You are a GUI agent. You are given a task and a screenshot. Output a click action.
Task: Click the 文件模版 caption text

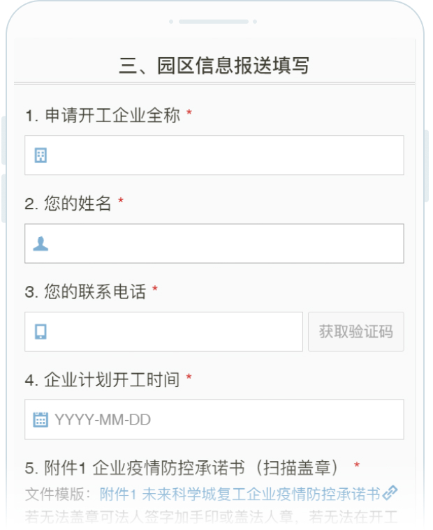59,494
